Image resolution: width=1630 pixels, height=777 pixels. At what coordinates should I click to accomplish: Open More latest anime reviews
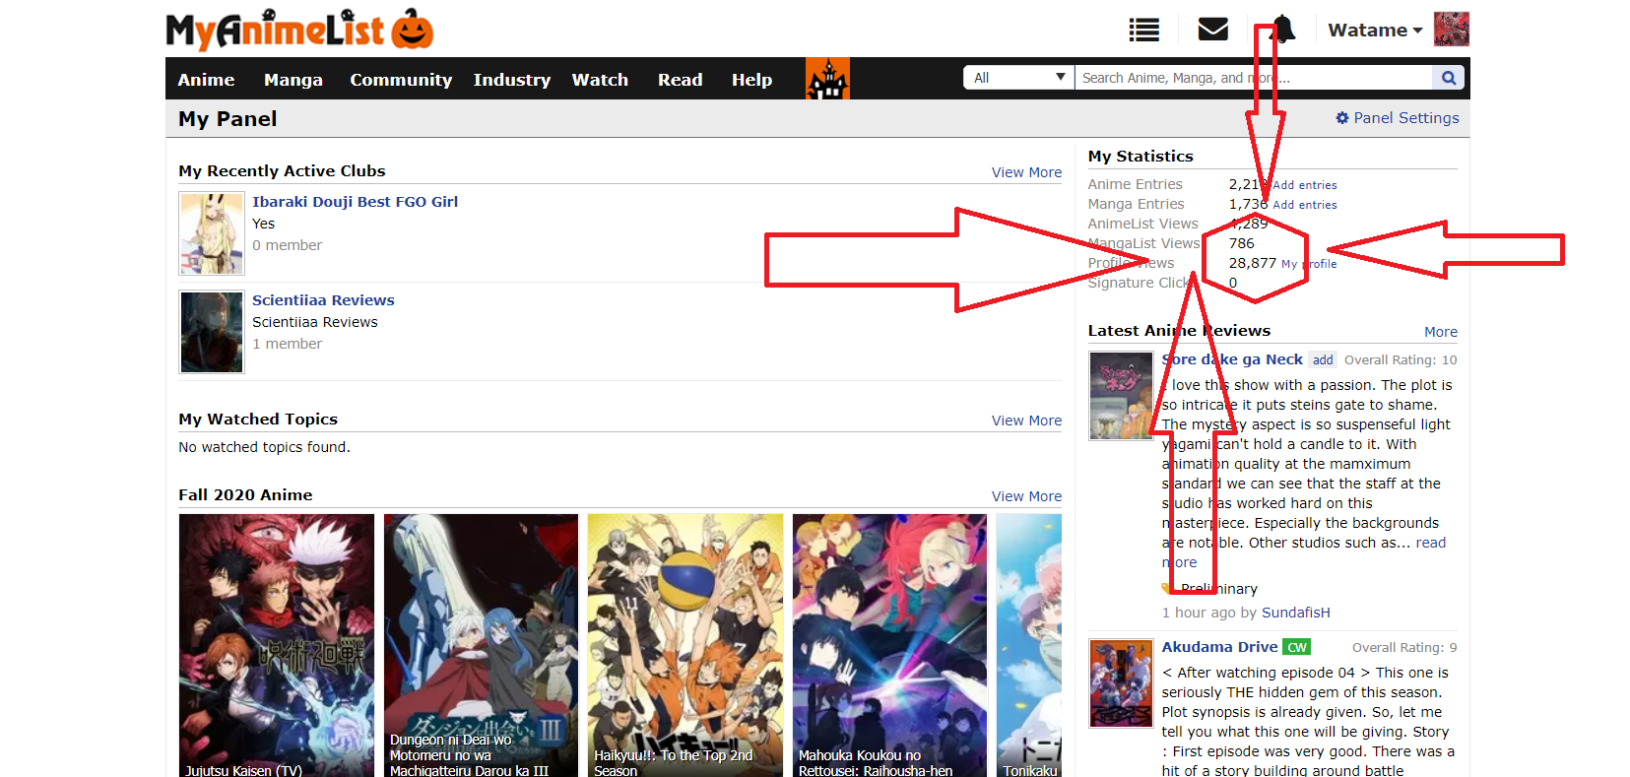pos(1441,332)
